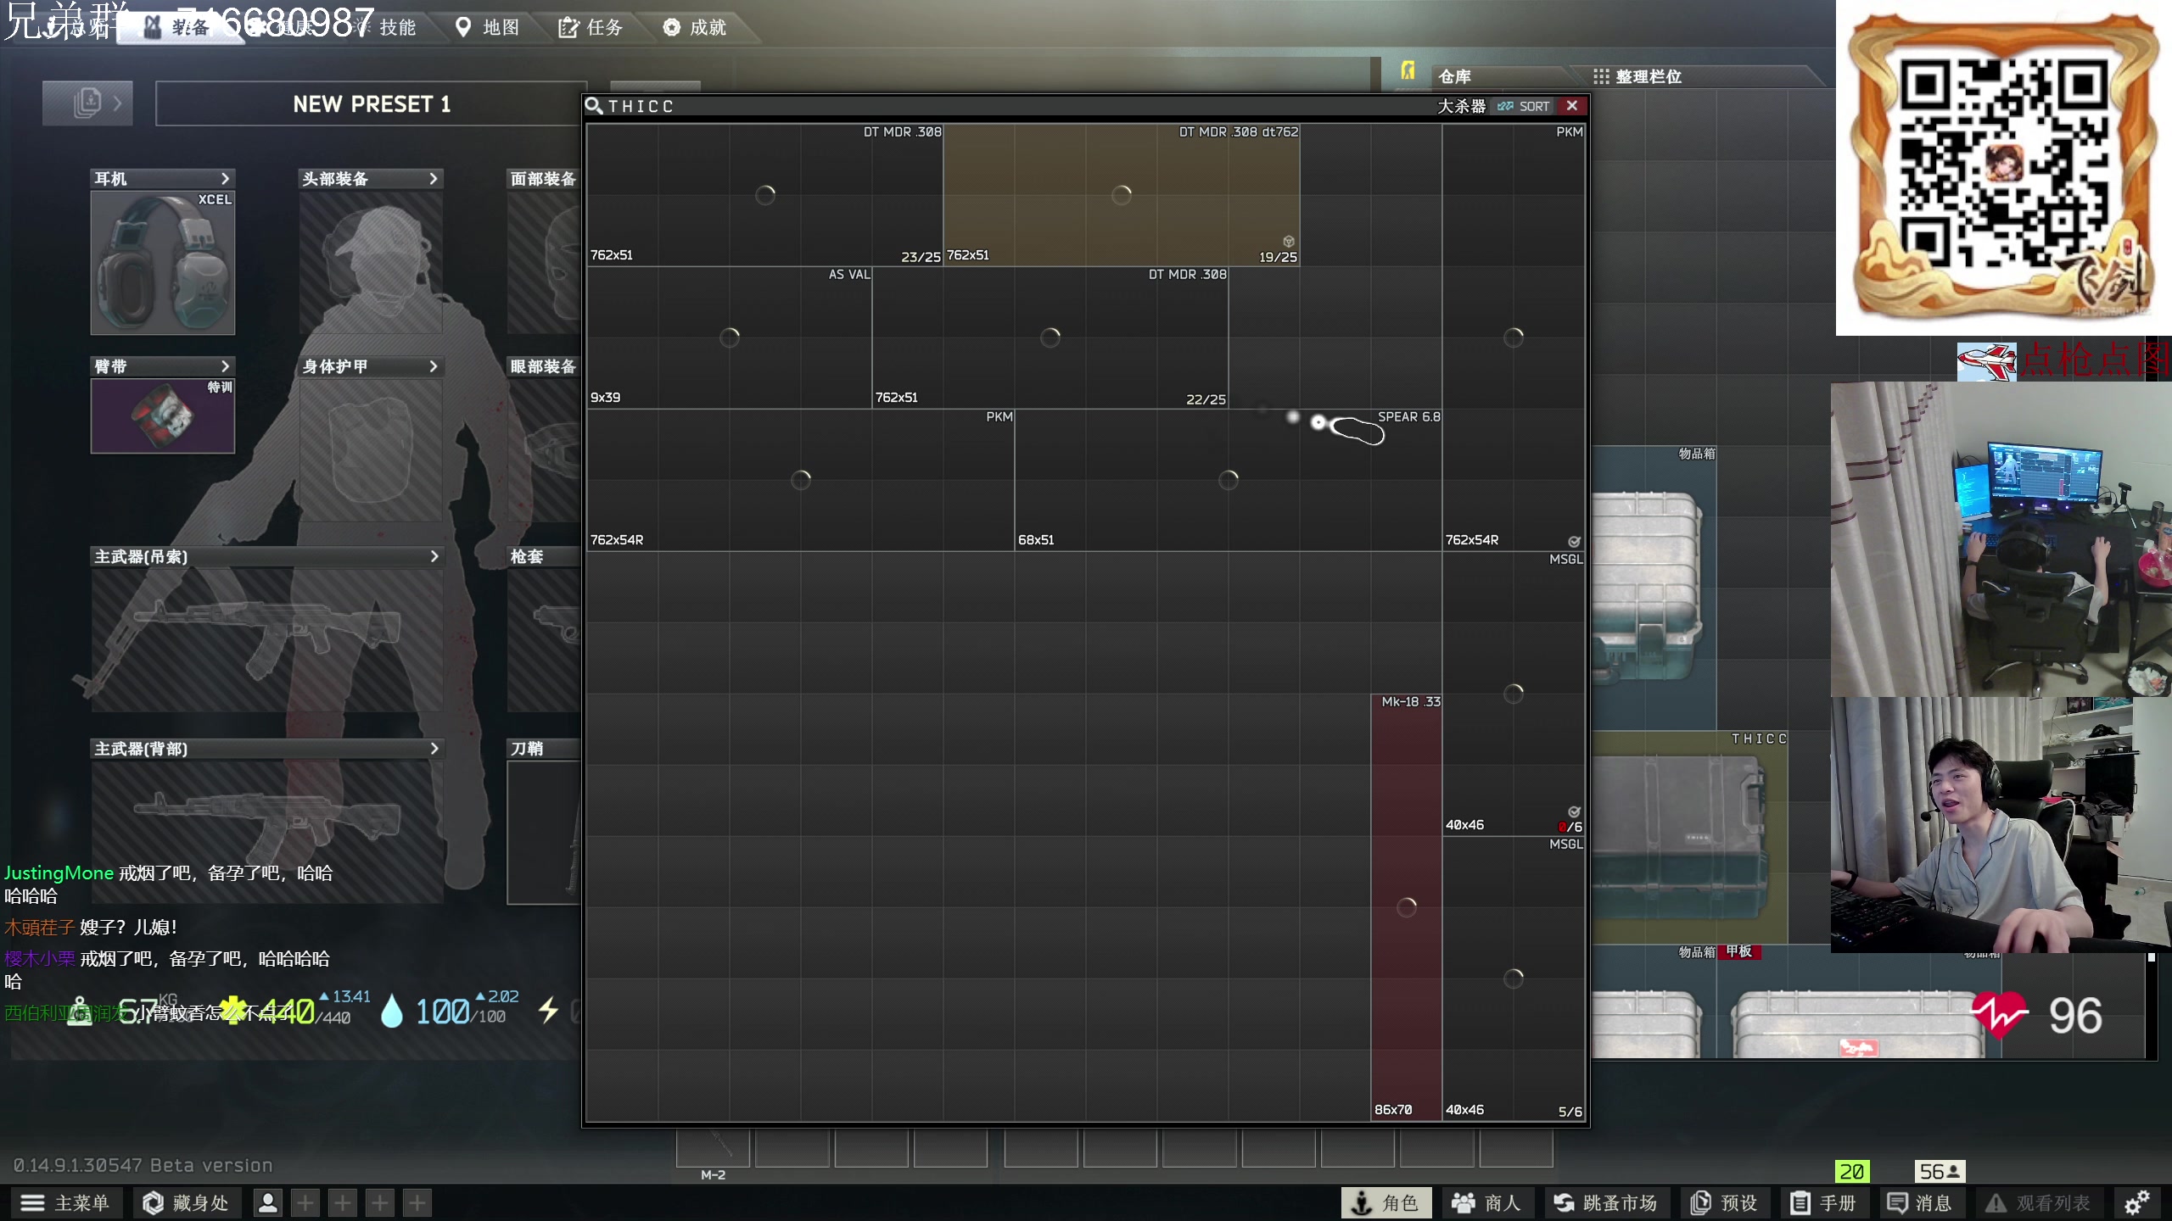The height and width of the screenshot is (1221, 2172).
Task: Click the magnifier search icon in THICC window
Action: point(594,106)
